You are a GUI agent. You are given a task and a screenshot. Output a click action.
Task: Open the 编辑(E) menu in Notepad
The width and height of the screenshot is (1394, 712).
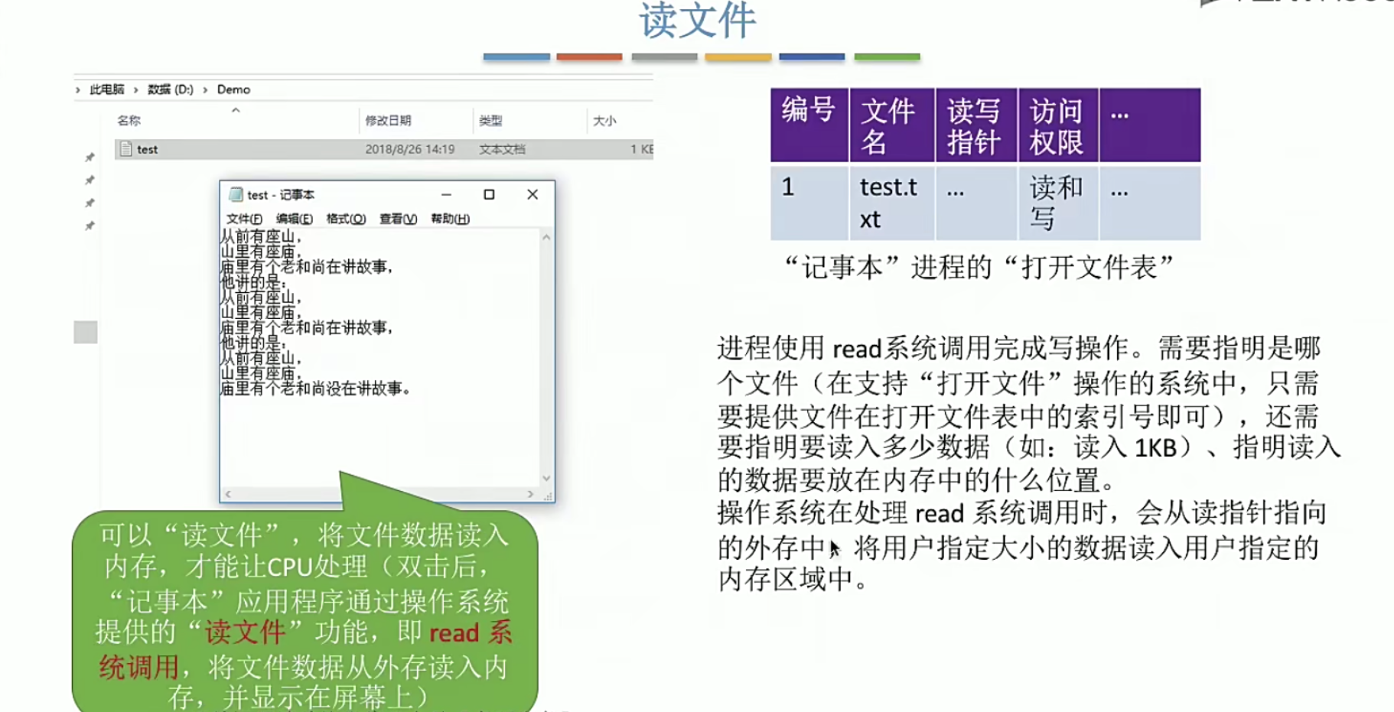[x=294, y=219]
